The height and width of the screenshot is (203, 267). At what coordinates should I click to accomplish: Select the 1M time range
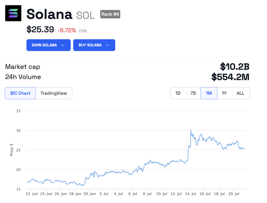[x=209, y=93]
